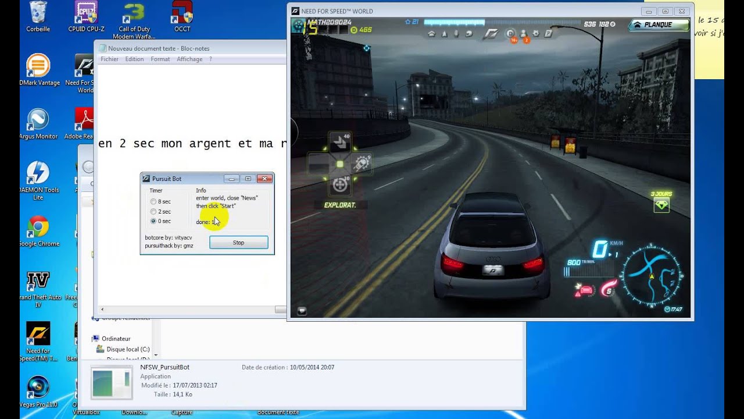Open the ? help menu in Bloc-notes
The height and width of the screenshot is (419, 744).
(x=210, y=59)
